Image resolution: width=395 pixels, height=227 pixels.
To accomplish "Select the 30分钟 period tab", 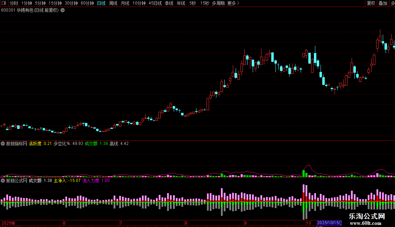I will 71,3.
